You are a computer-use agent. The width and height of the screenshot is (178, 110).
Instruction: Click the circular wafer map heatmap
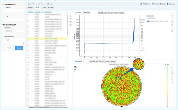(121, 86)
